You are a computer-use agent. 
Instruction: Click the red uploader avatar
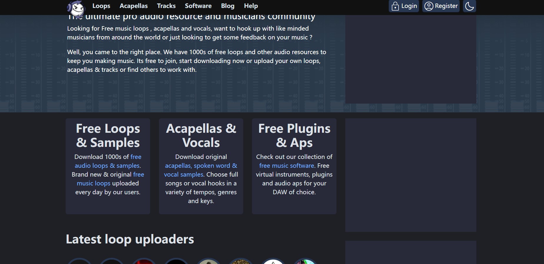pos(144,262)
